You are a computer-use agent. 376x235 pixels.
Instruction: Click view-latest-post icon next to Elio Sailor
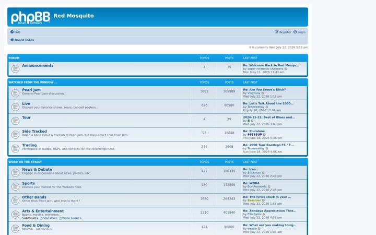264,215
